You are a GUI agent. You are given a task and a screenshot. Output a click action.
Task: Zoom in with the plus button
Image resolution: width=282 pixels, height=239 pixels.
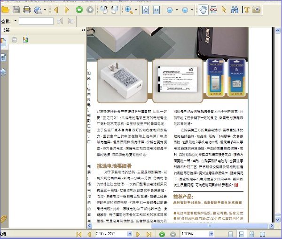tap(185, 10)
